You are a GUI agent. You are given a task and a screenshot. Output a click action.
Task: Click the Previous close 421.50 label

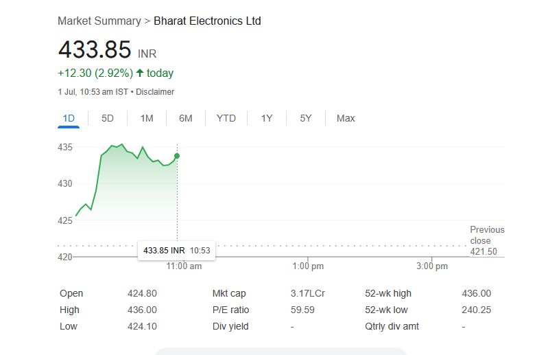click(x=486, y=240)
